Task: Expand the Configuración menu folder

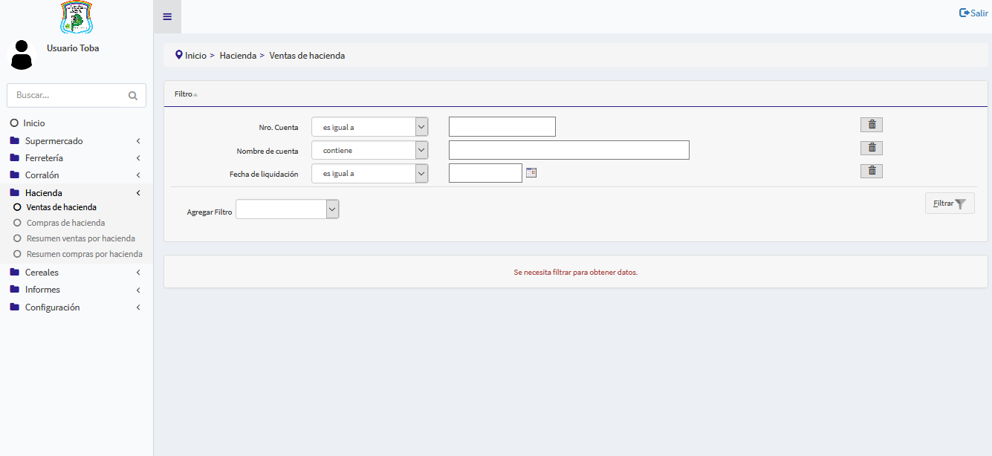Action: tap(52, 307)
